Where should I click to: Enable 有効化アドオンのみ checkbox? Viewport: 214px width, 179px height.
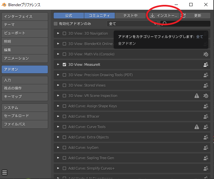click(56, 24)
